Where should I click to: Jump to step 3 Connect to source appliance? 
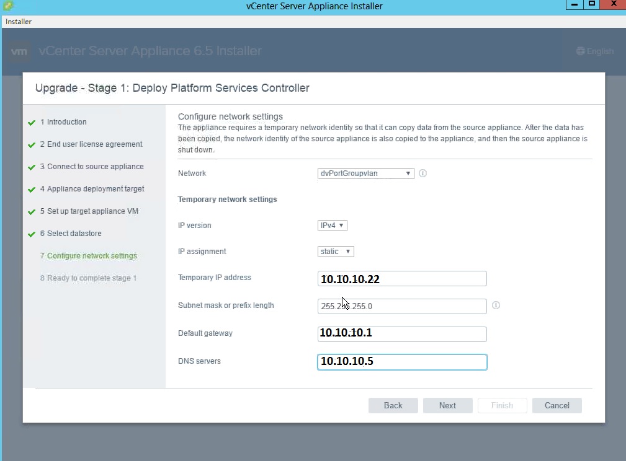pyautogui.click(x=95, y=167)
